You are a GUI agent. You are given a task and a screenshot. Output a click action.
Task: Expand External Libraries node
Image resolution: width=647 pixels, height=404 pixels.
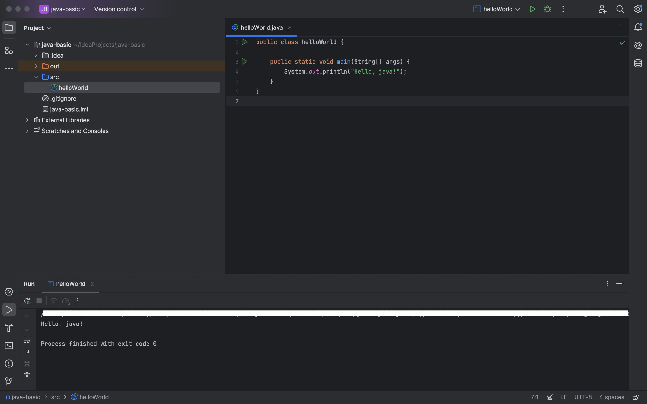[27, 120]
